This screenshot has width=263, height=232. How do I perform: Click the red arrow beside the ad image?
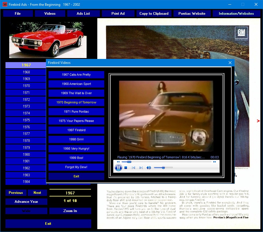pos(258,121)
